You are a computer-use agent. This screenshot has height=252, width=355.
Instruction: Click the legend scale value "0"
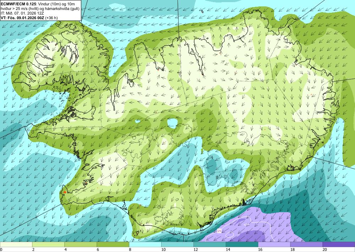coord(1,250)
